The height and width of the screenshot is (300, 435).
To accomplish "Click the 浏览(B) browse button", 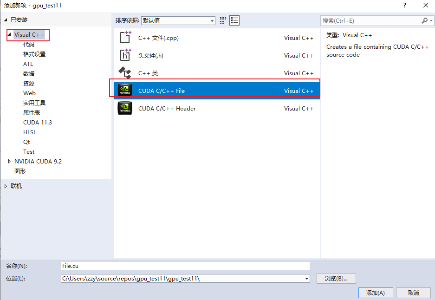I will 336,278.
